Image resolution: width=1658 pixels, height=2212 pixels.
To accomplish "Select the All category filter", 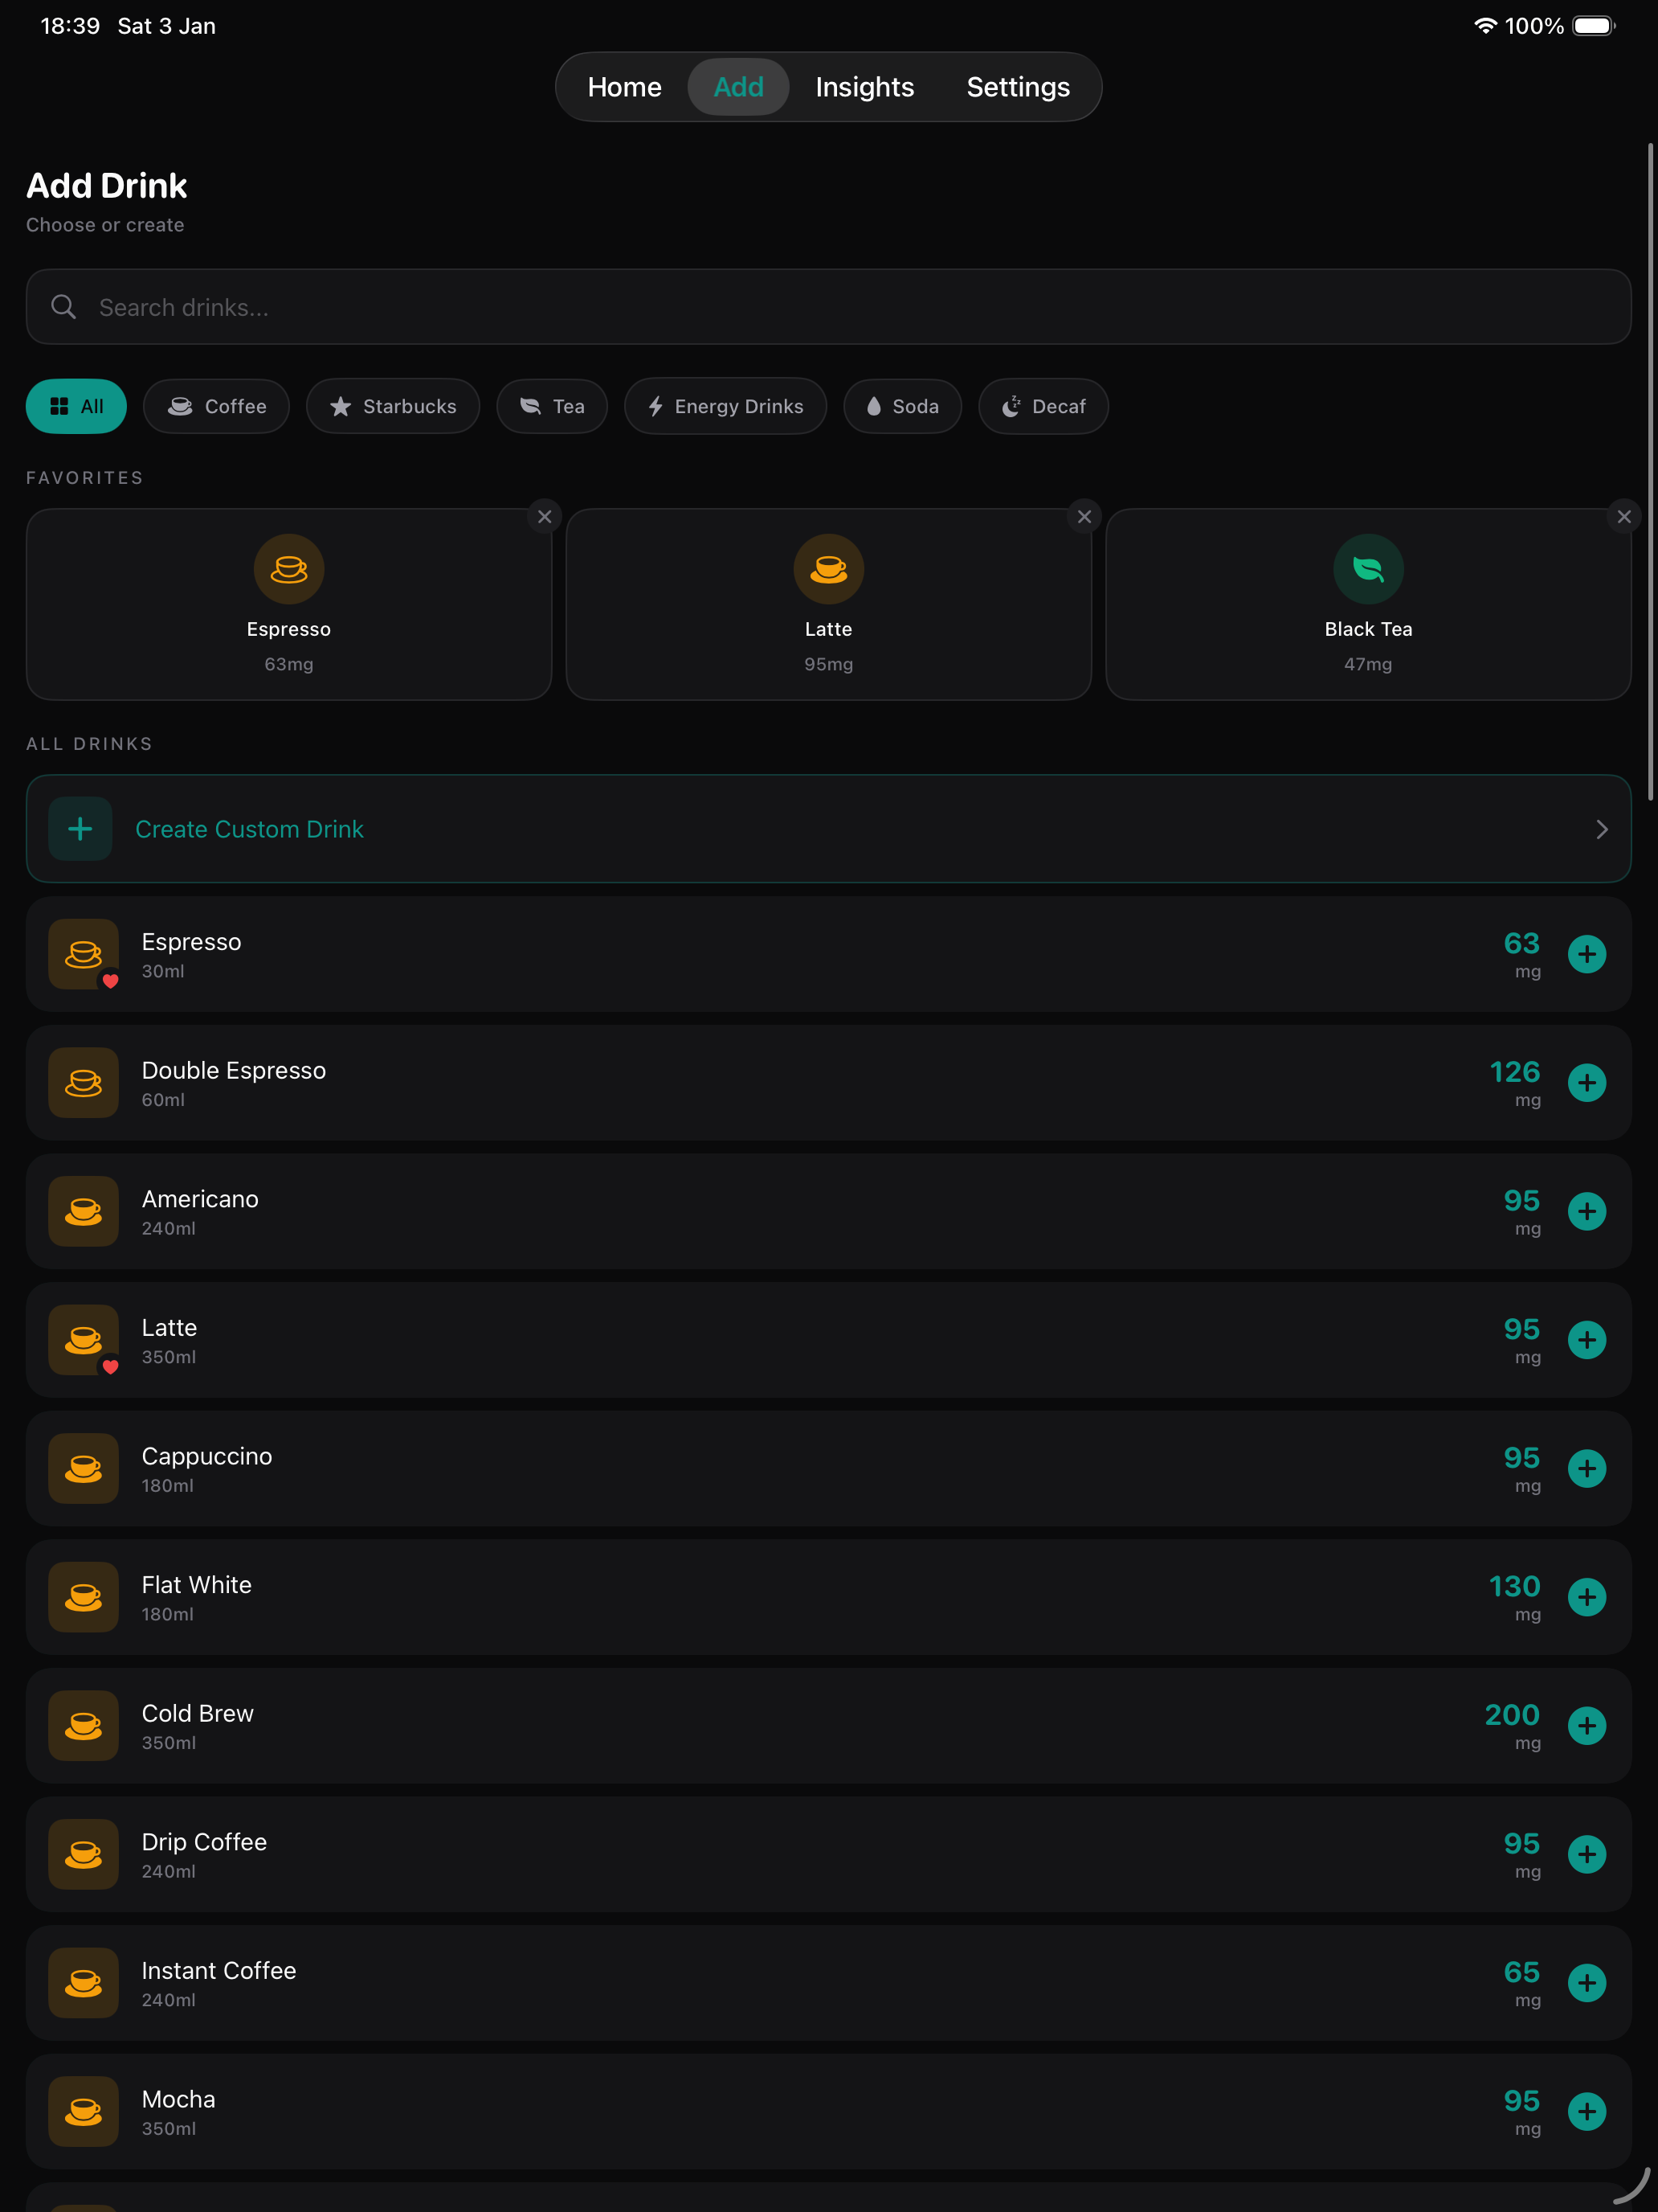I will pyautogui.click(x=76, y=406).
